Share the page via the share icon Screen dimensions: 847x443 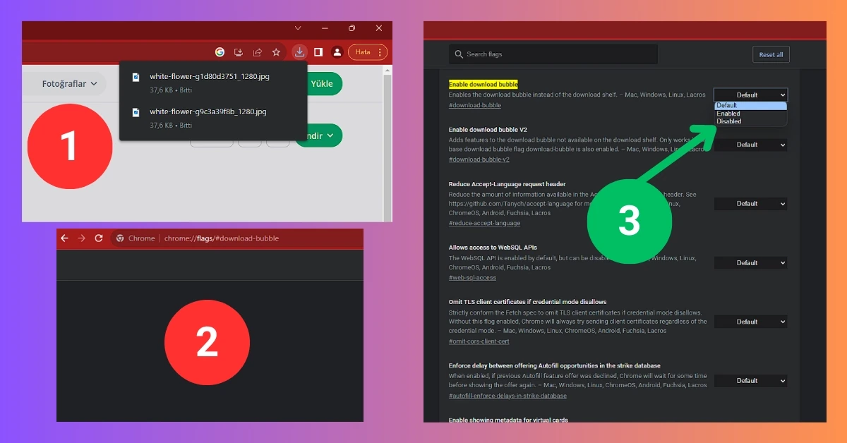click(x=257, y=51)
